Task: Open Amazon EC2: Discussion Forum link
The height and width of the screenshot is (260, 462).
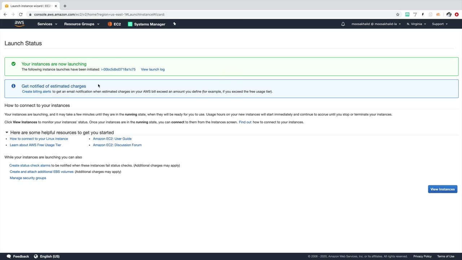Action: tap(117, 145)
